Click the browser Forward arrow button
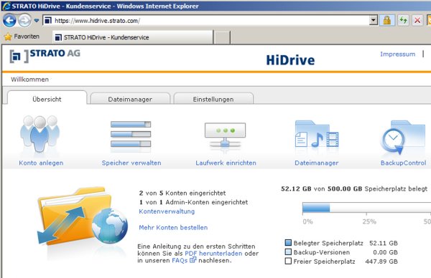Screen dimensions: 431x278 pyautogui.click(x=24, y=21)
